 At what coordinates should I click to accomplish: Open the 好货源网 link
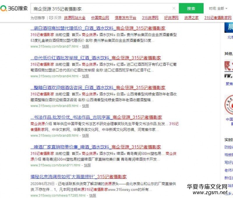tap(171, 18)
